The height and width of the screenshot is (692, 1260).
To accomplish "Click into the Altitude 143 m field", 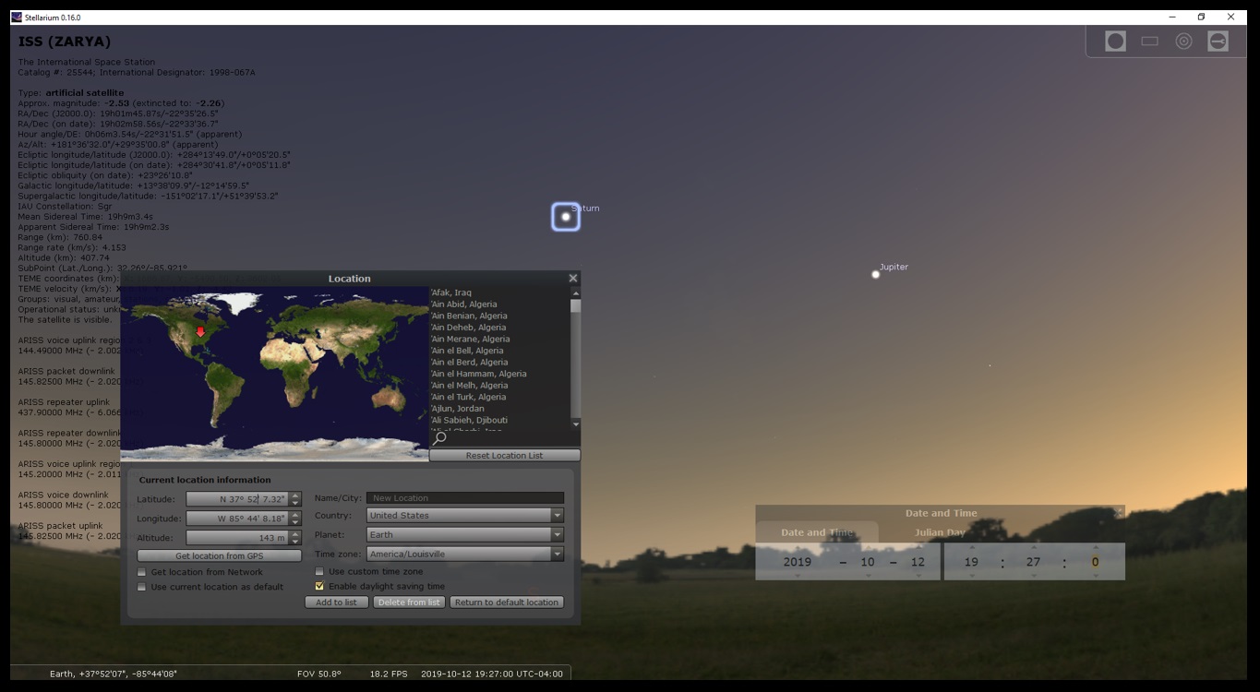I will coord(237,538).
